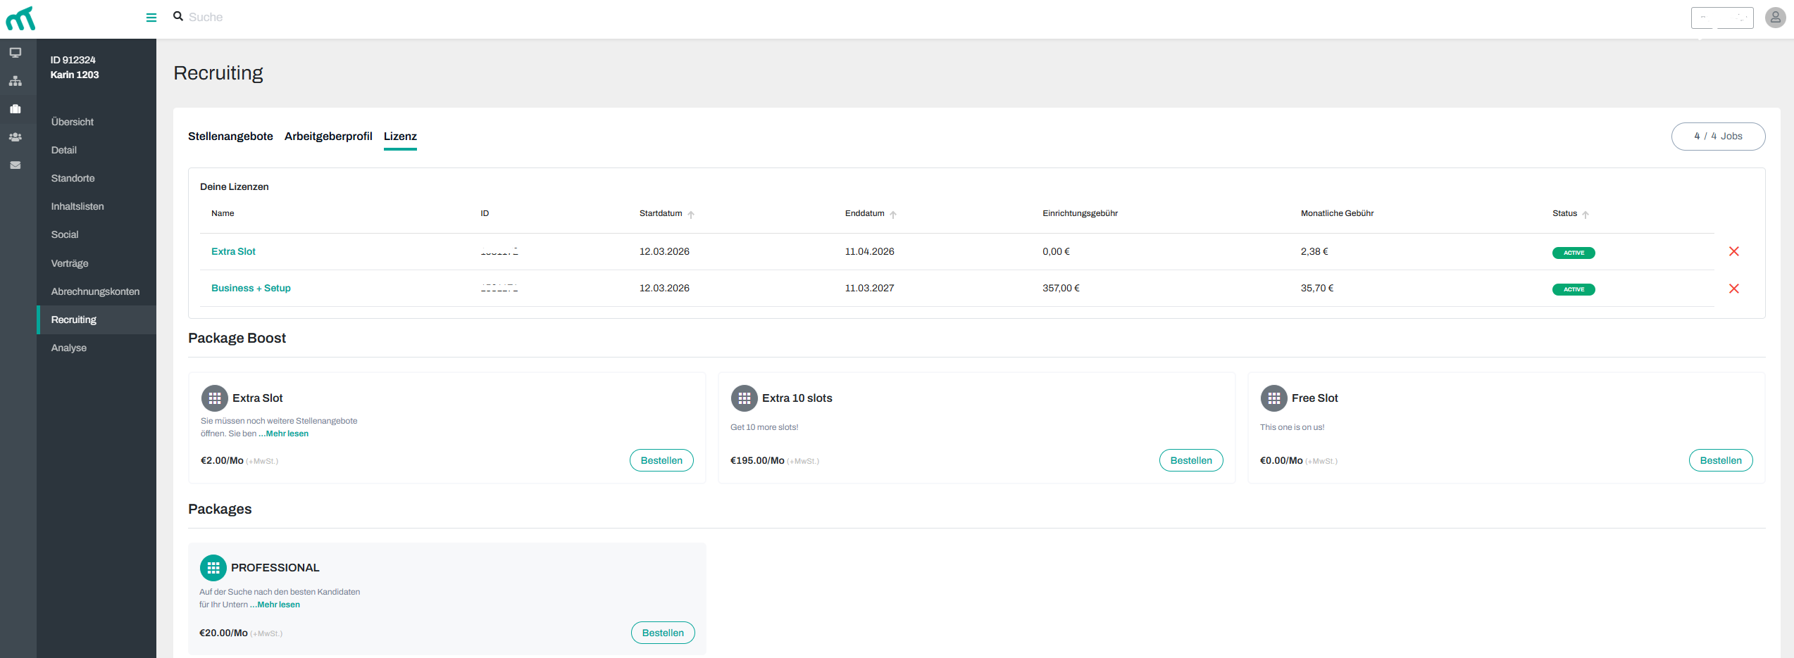Image resolution: width=1794 pixels, height=658 pixels.
Task: Sort licenses by Startdatum arrow
Action: point(691,215)
